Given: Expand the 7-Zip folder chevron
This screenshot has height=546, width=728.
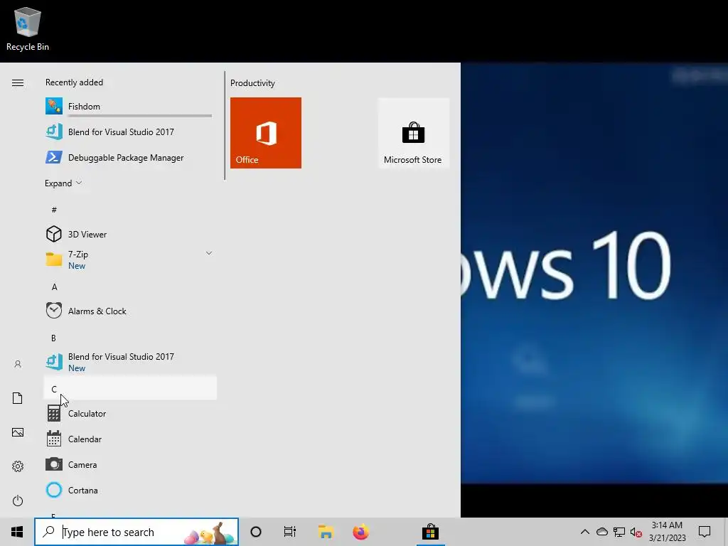Looking at the screenshot, I should coord(209,253).
